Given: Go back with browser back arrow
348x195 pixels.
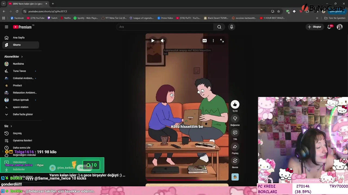Looking at the screenshot, I should 4,11.
